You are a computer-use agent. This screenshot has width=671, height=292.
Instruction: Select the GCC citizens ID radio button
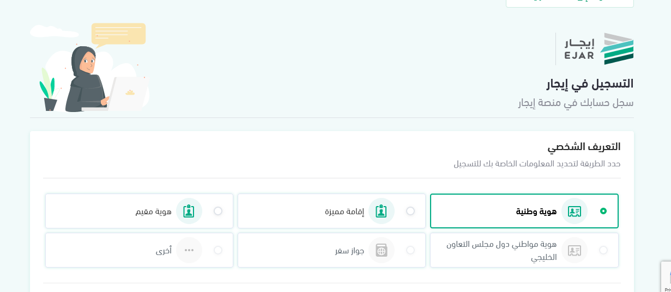[x=603, y=250]
